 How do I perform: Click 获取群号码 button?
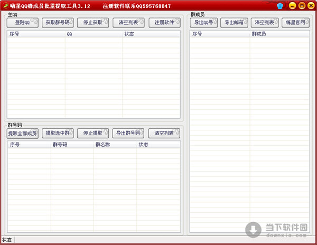[58, 23]
